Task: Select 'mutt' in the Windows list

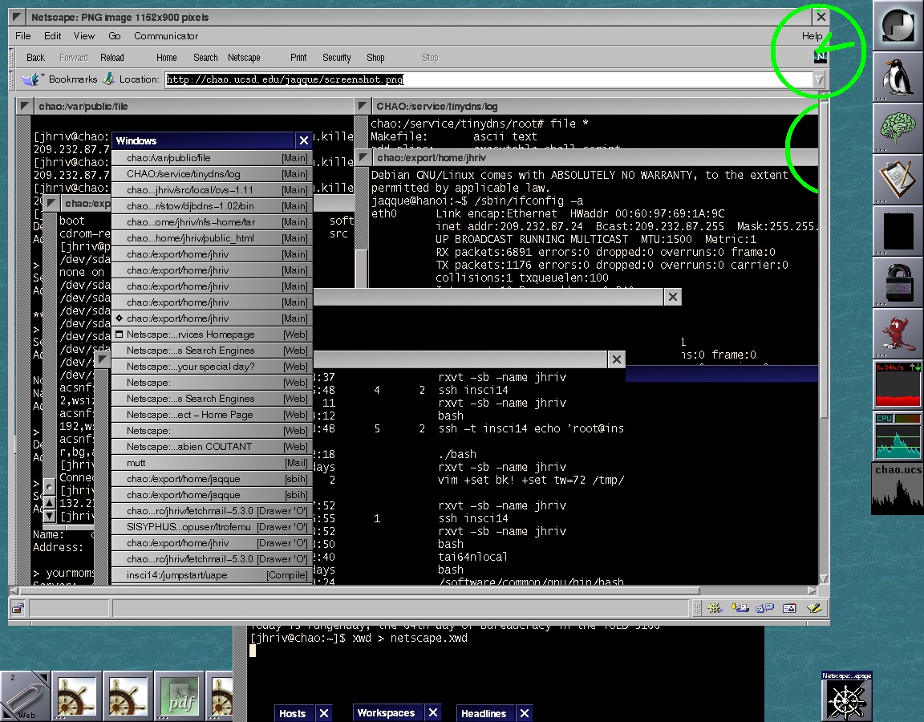Action: tap(212, 463)
